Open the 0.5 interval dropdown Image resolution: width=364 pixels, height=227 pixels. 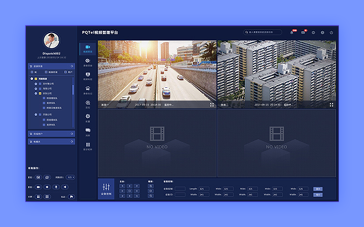[70, 178]
